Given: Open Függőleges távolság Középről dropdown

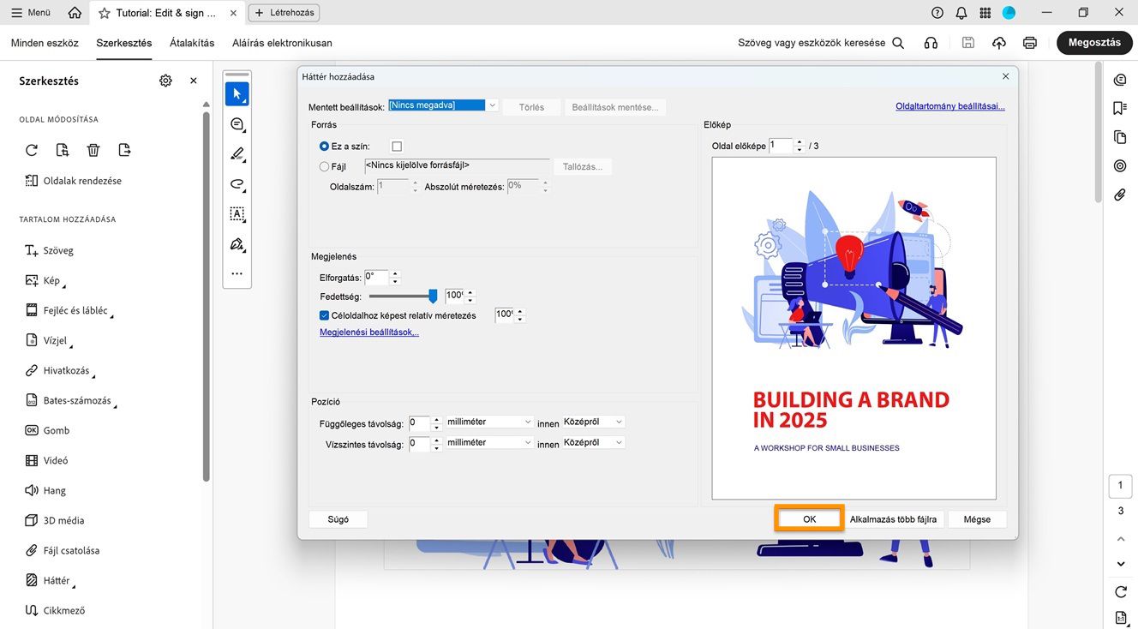Looking at the screenshot, I should coord(593,422).
